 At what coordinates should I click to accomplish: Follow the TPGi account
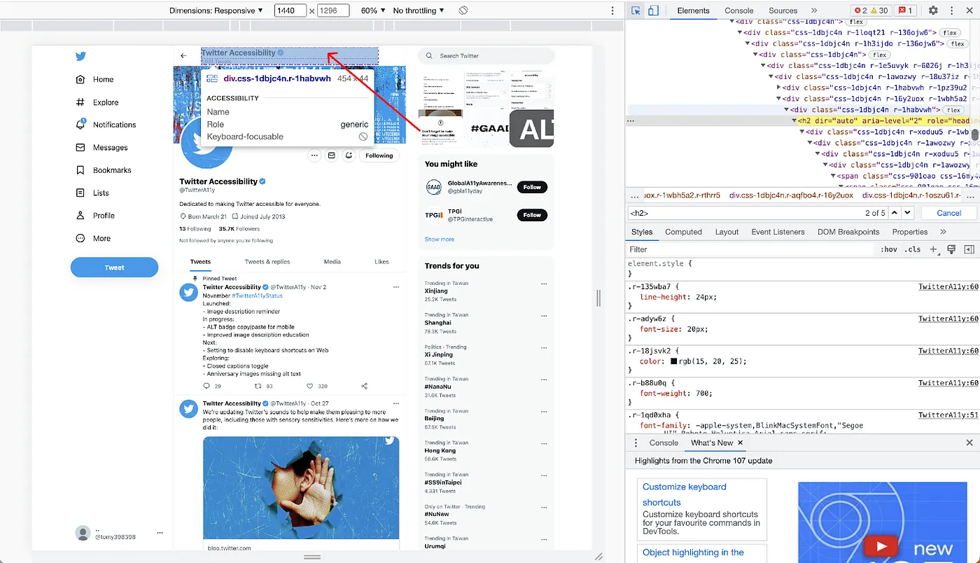click(532, 215)
